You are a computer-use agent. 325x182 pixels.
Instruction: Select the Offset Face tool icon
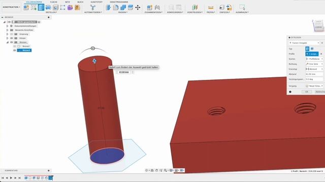tap(131, 8)
